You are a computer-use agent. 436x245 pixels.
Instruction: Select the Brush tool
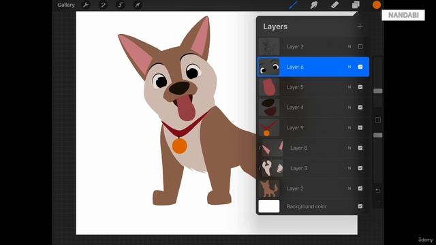coord(294,5)
